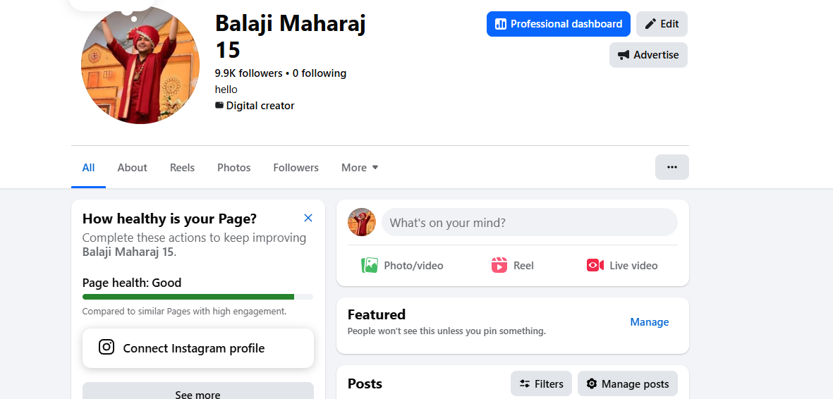Viewport: 833px width, 399px height.
Task: Open post Filters
Action: point(541,383)
